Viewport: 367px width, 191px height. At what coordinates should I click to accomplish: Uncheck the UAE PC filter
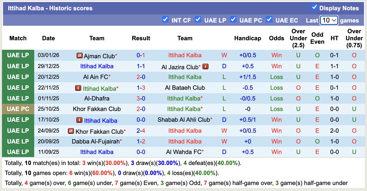[233, 19]
